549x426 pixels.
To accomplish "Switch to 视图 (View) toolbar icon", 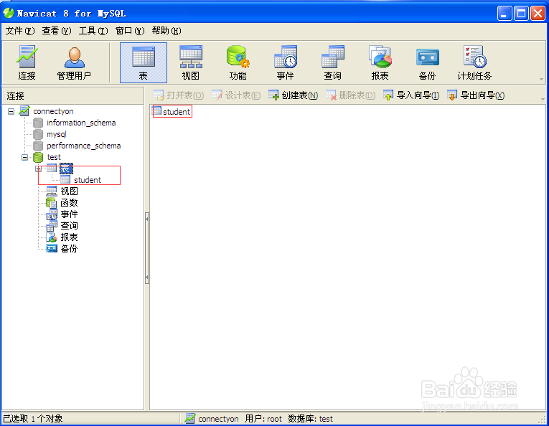I will (190, 63).
